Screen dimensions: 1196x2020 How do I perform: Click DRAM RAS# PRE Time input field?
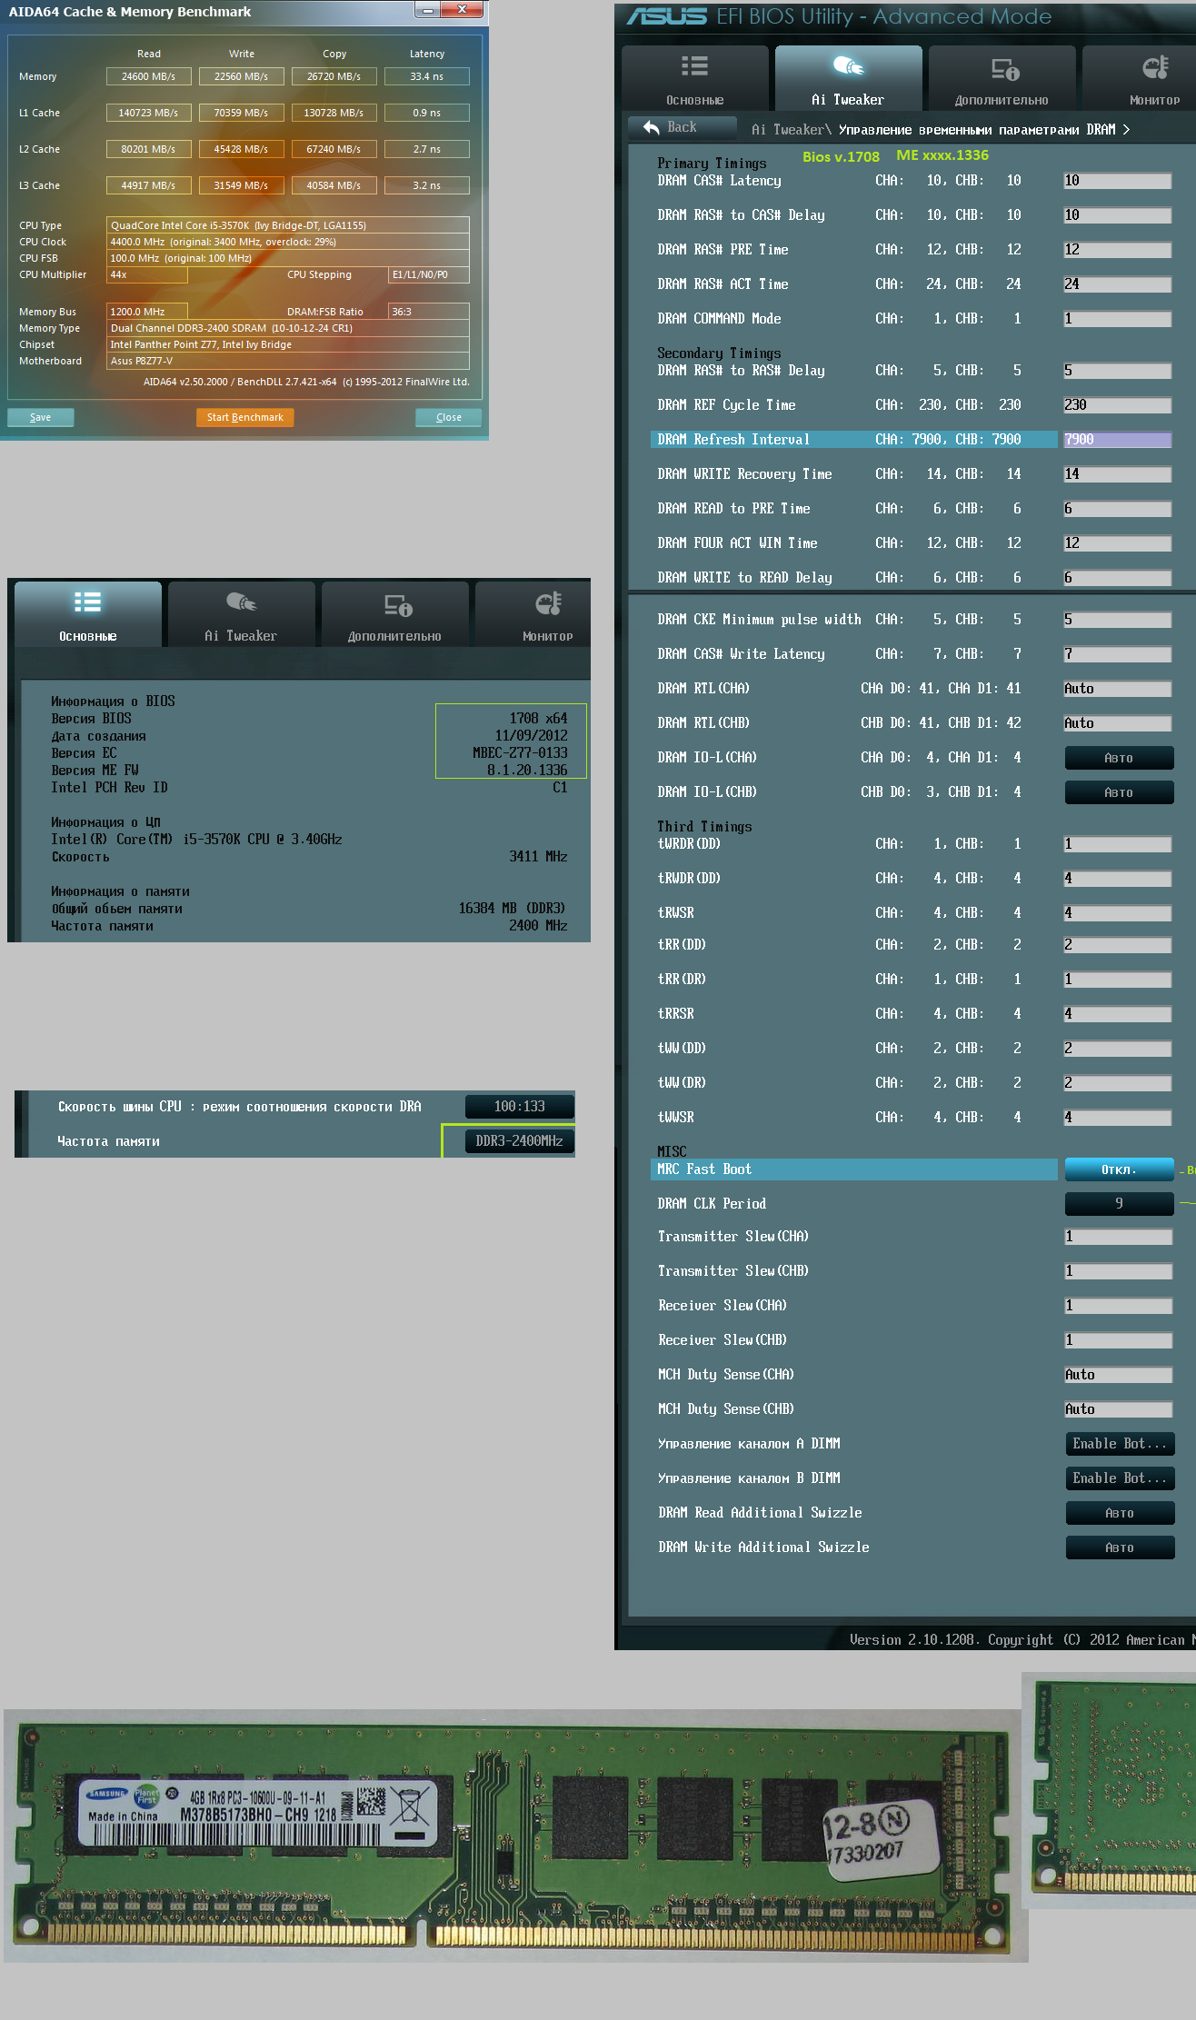(x=1118, y=250)
